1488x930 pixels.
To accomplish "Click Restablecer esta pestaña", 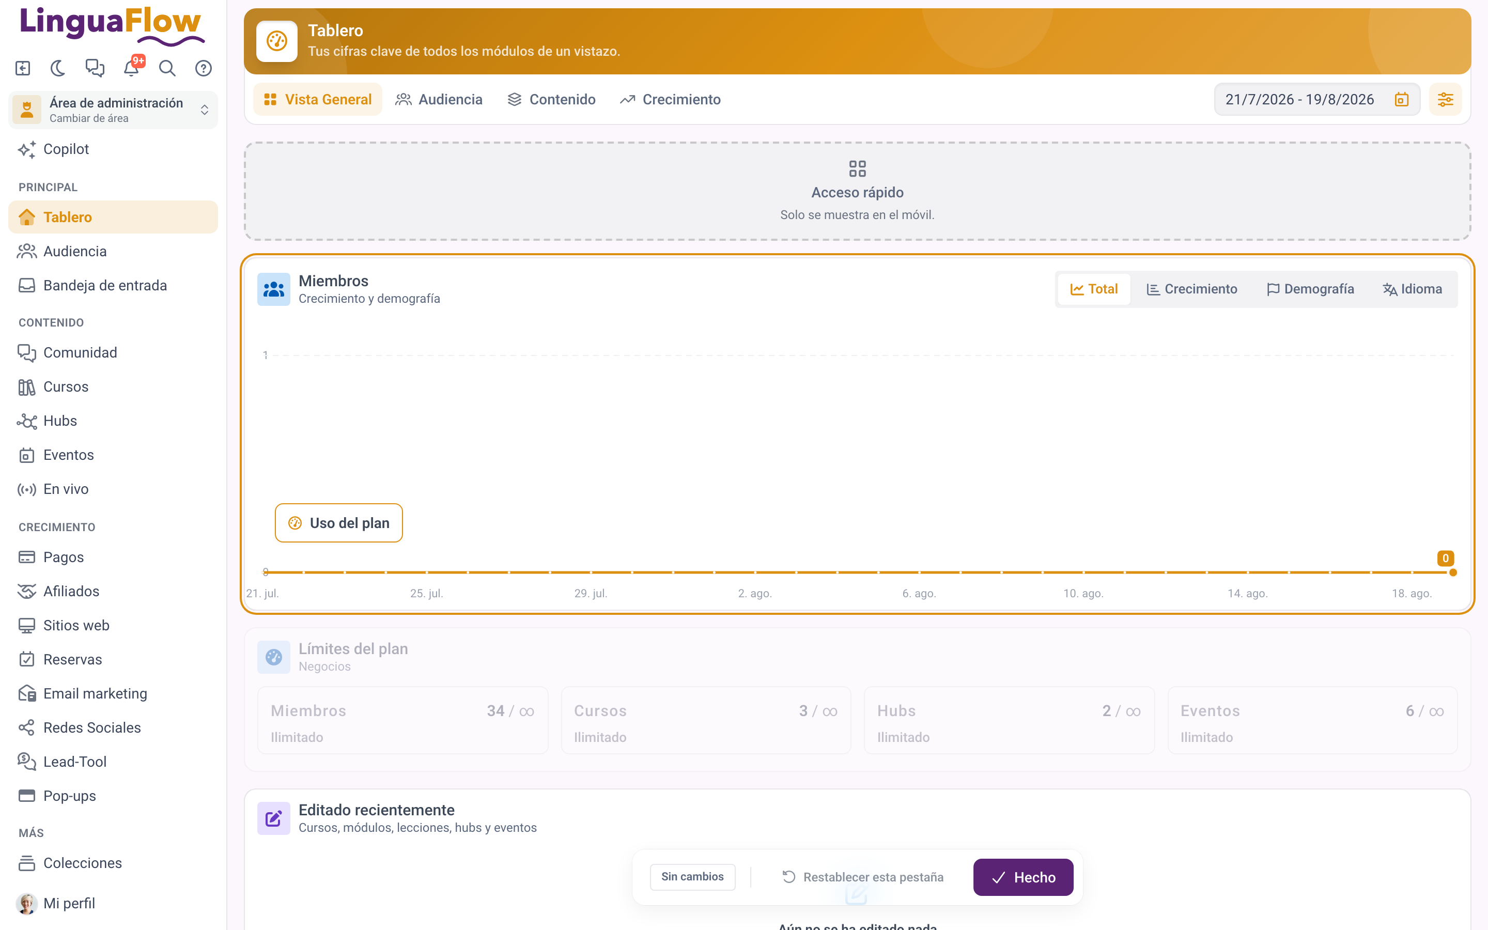I will tap(863, 877).
